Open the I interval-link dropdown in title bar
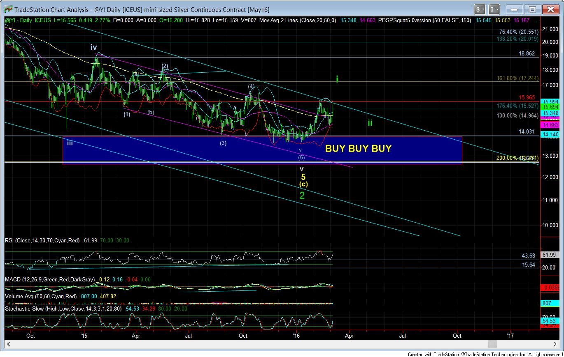Screen dimensions: 564x357 tap(495, 9)
